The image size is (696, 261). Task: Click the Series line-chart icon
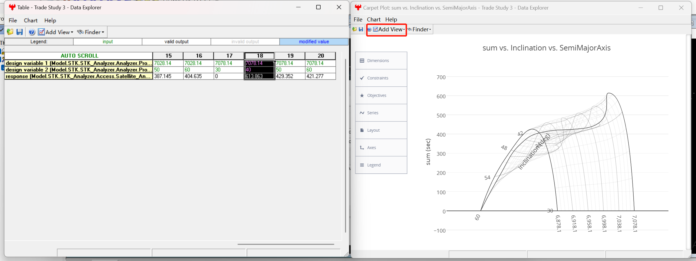(x=362, y=113)
